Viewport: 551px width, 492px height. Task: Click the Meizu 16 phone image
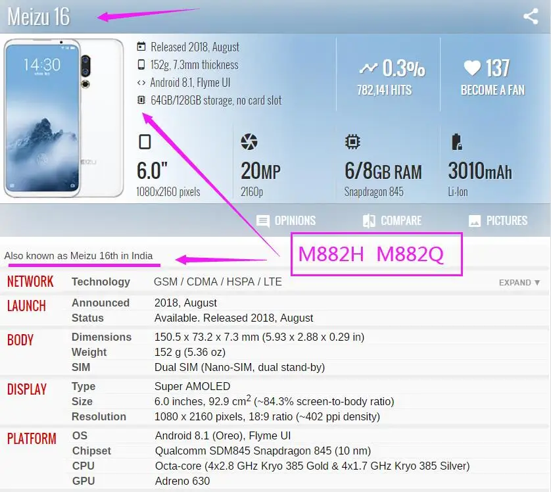click(64, 118)
